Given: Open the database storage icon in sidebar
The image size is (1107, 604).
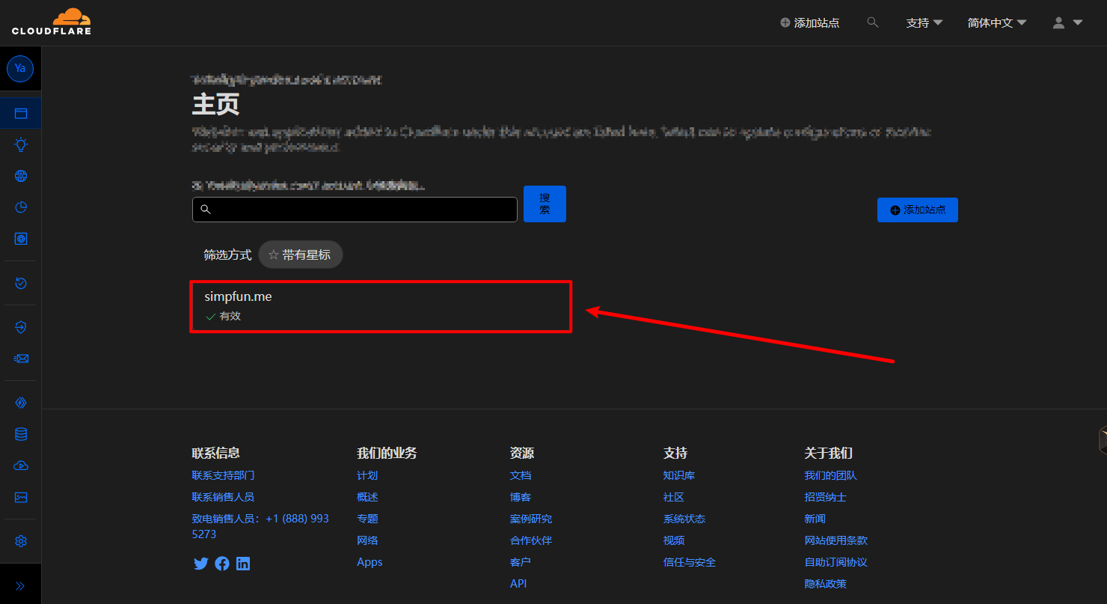Looking at the screenshot, I should 21,434.
